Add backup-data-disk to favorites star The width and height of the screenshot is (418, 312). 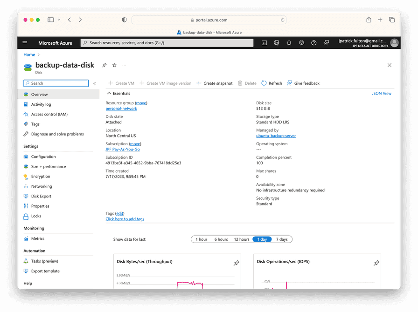(x=114, y=65)
